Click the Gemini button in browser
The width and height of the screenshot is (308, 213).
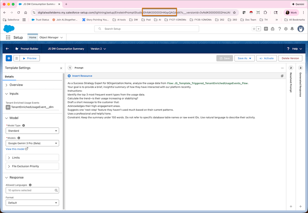pos(298,4)
